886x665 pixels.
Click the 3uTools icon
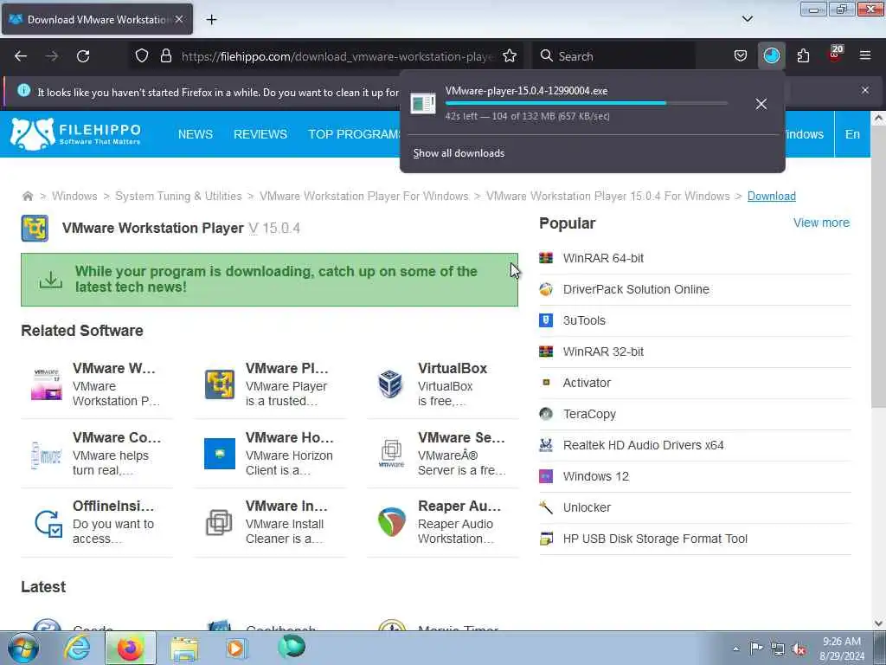click(x=546, y=320)
